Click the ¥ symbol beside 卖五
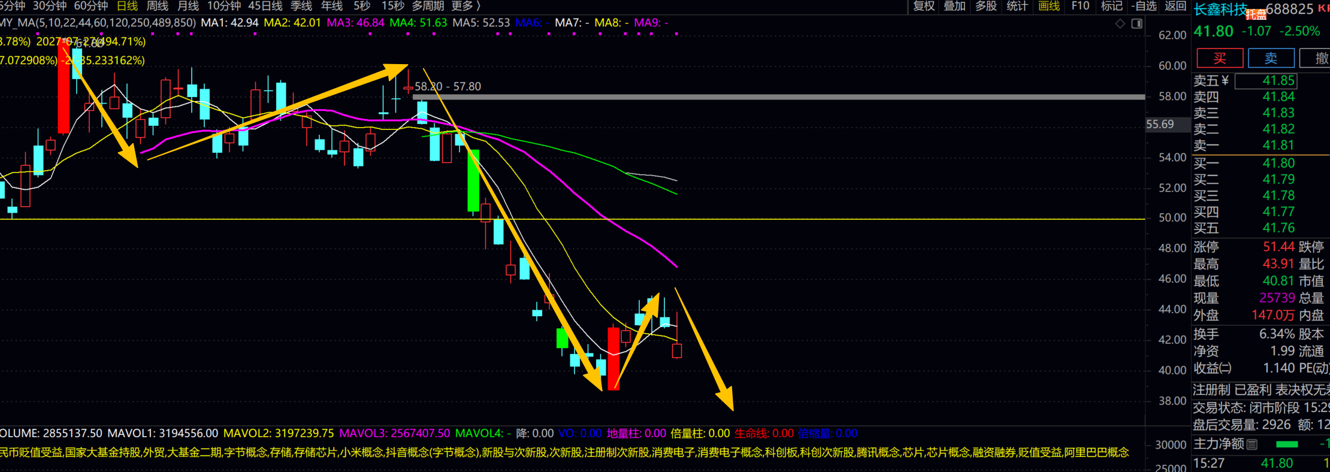Screen dimensions: 1330x472 tap(1225, 80)
